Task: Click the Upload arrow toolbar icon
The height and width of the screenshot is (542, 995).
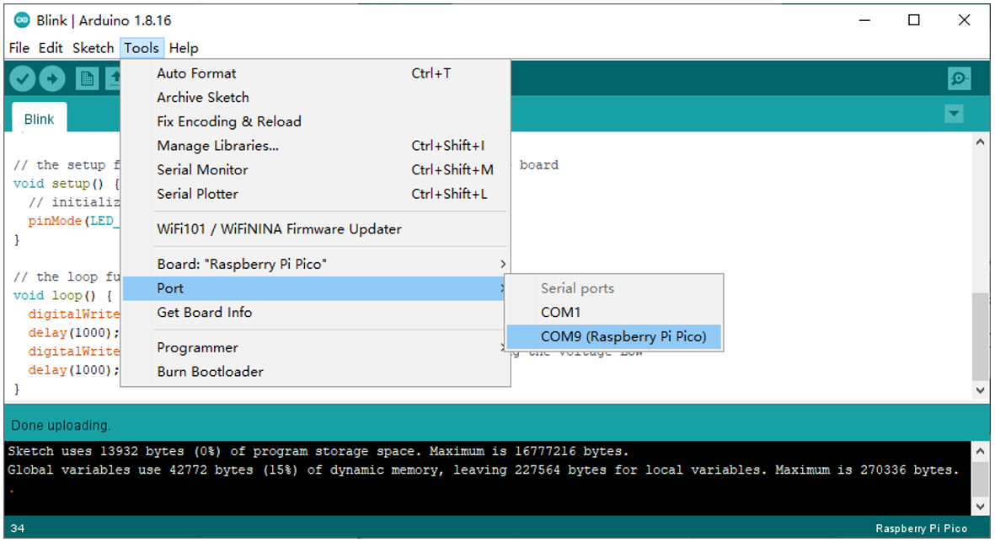Action: (52, 78)
